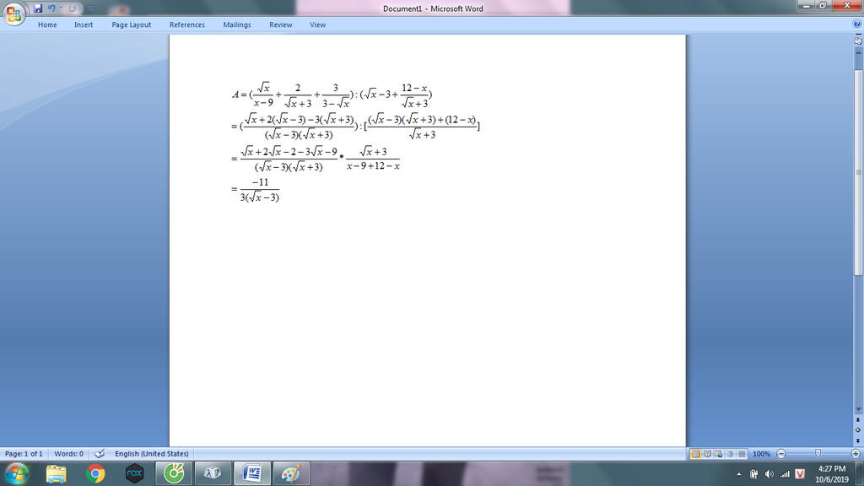Image resolution: width=864 pixels, height=486 pixels.
Task: Change language via English (United States)
Action: point(152,454)
